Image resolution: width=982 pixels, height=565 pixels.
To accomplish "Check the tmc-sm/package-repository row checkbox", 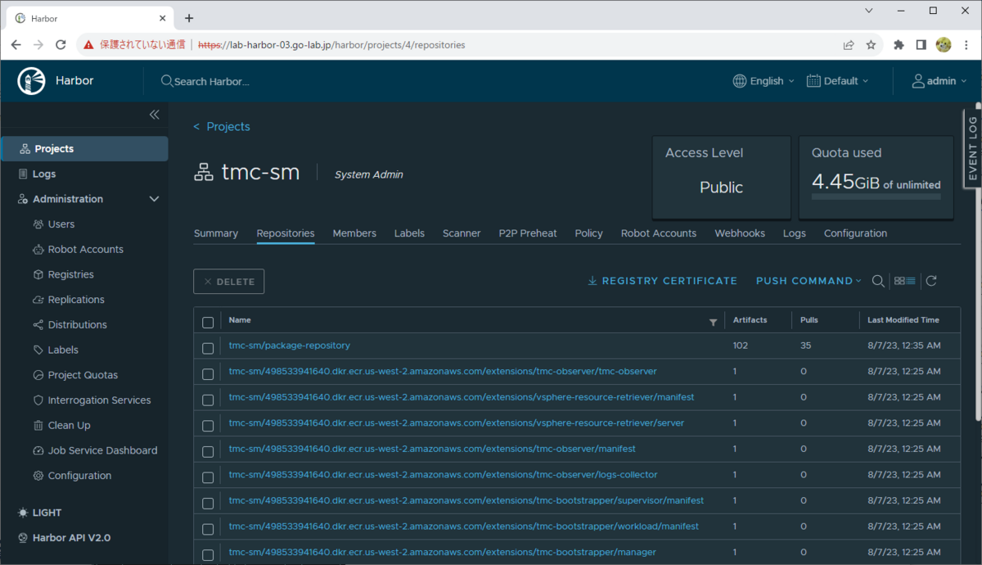I will click(208, 348).
